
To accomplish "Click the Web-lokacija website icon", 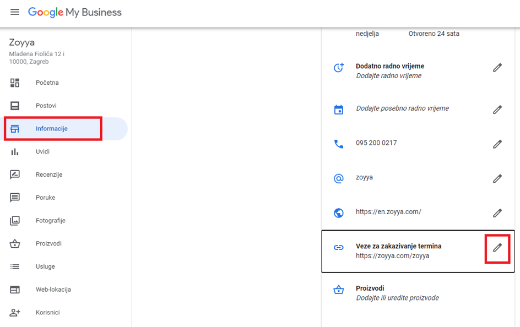I will [x=14, y=290].
